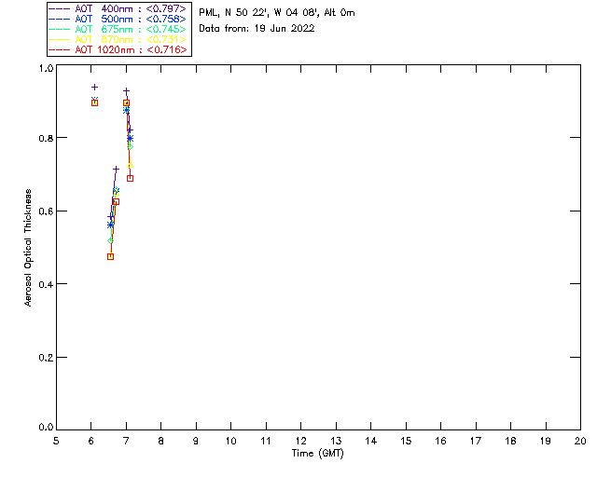Click the x-axis label 15
597x477 pixels.
[406, 441]
